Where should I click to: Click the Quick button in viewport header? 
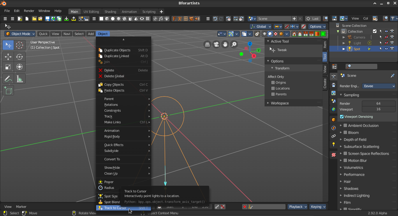(x=43, y=34)
